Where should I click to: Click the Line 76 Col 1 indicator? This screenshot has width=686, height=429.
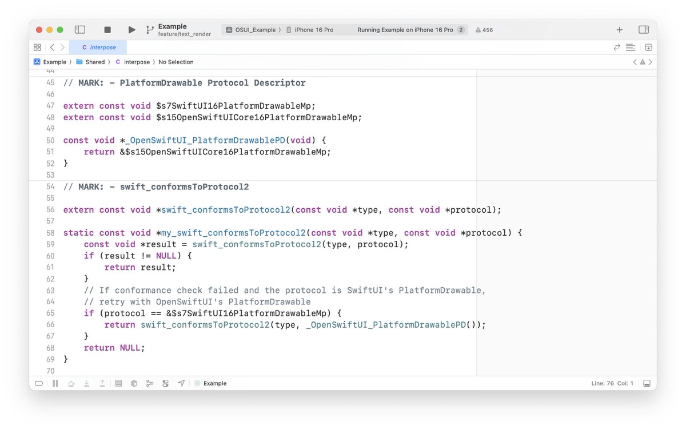click(x=612, y=383)
